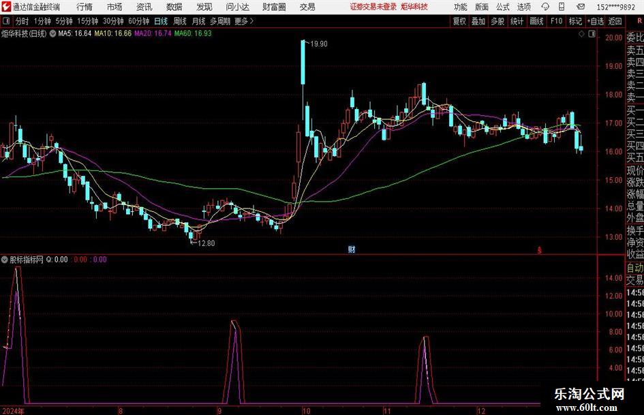Screen dimensions: 644x415
Task: Open the F10 company info button
Action: (x=556, y=21)
